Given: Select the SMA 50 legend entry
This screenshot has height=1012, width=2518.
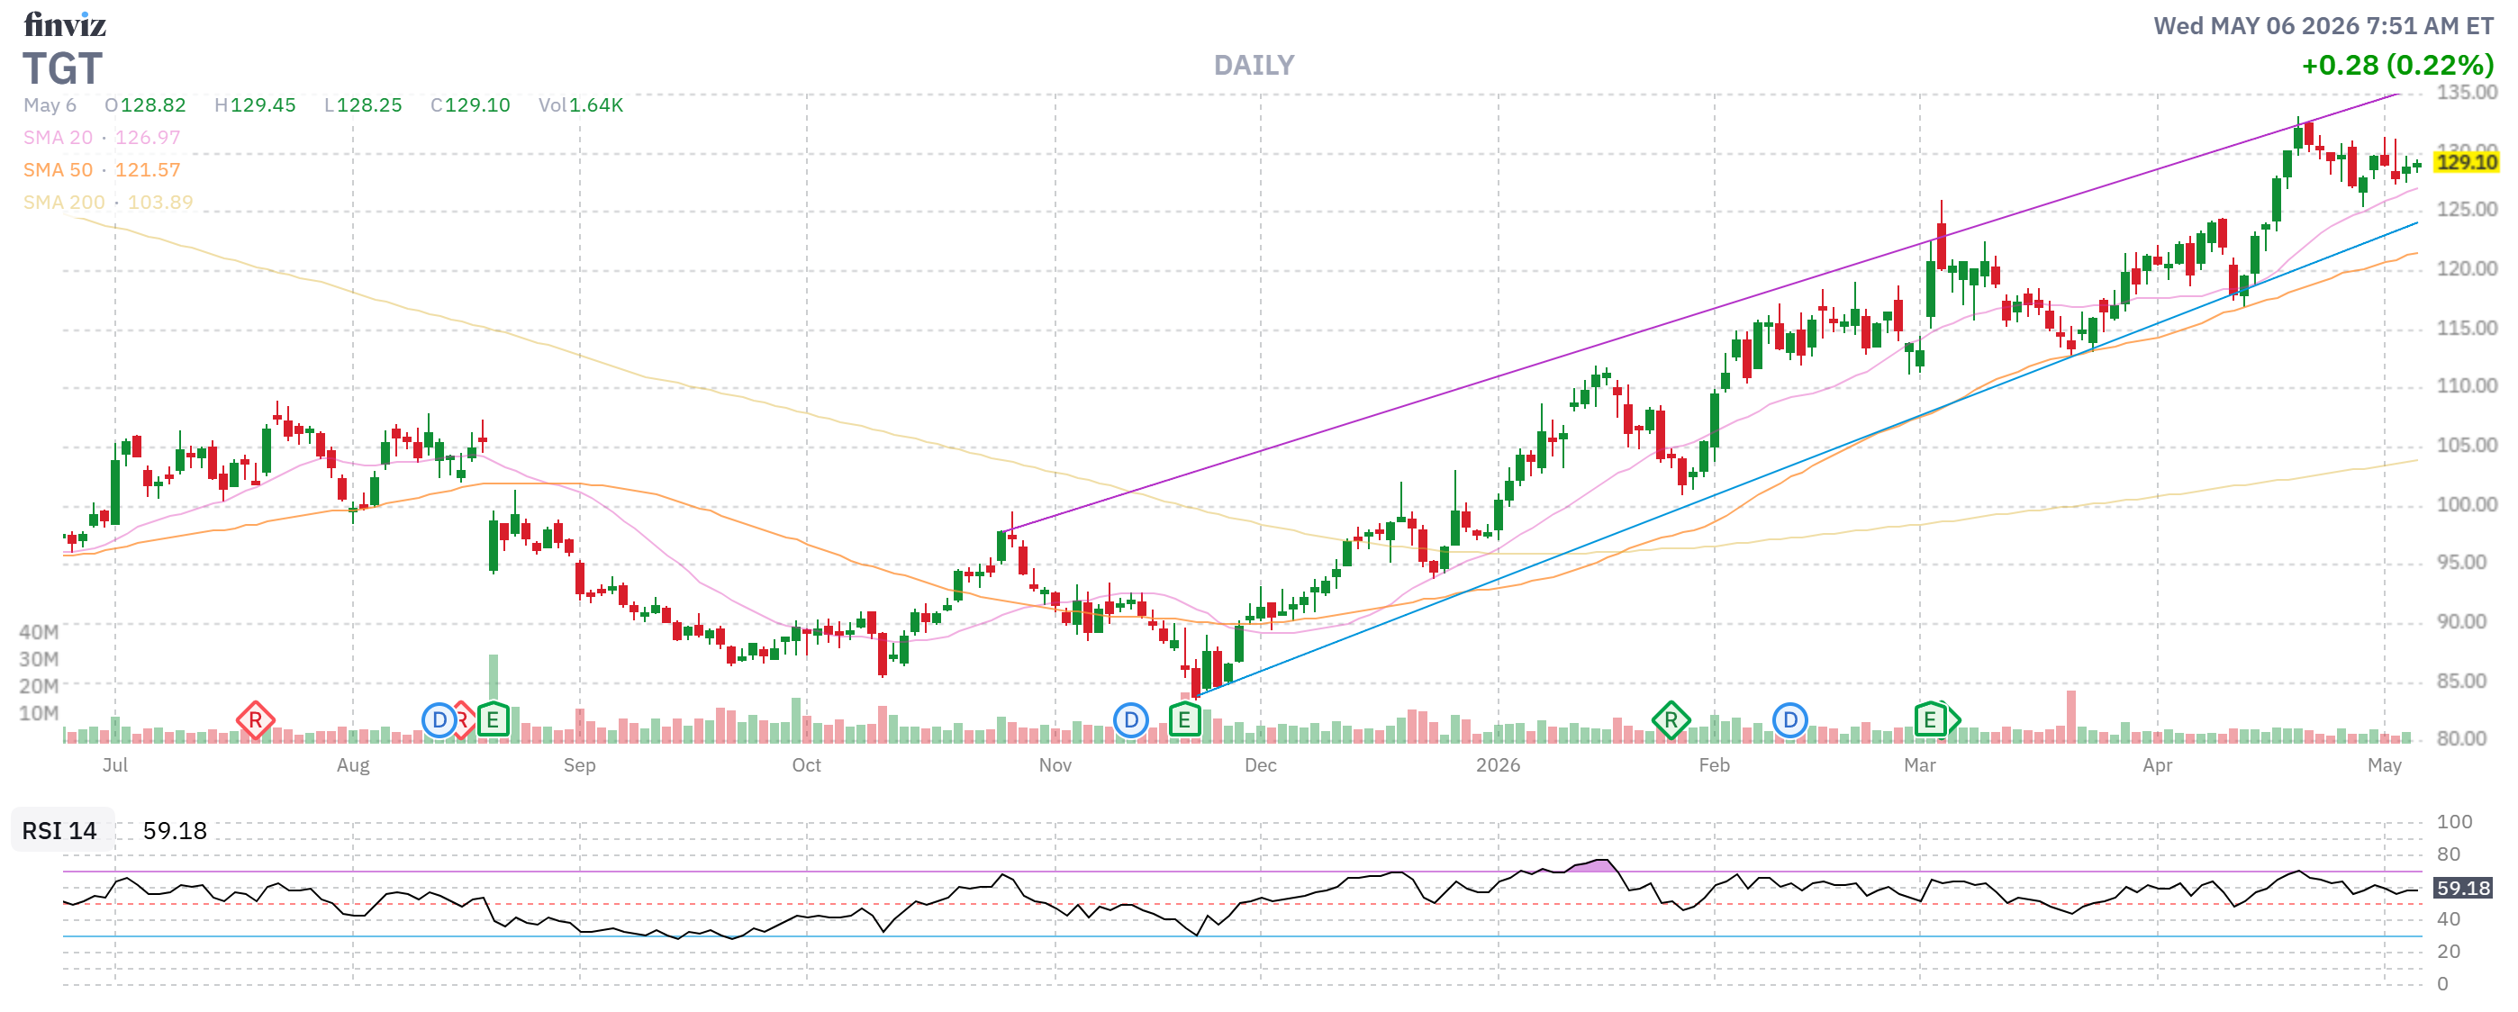Looking at the screenshot, I should click(102, 170).
